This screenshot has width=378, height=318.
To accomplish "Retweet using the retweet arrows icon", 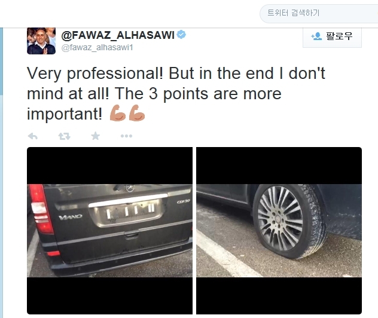I will point(64,136).
